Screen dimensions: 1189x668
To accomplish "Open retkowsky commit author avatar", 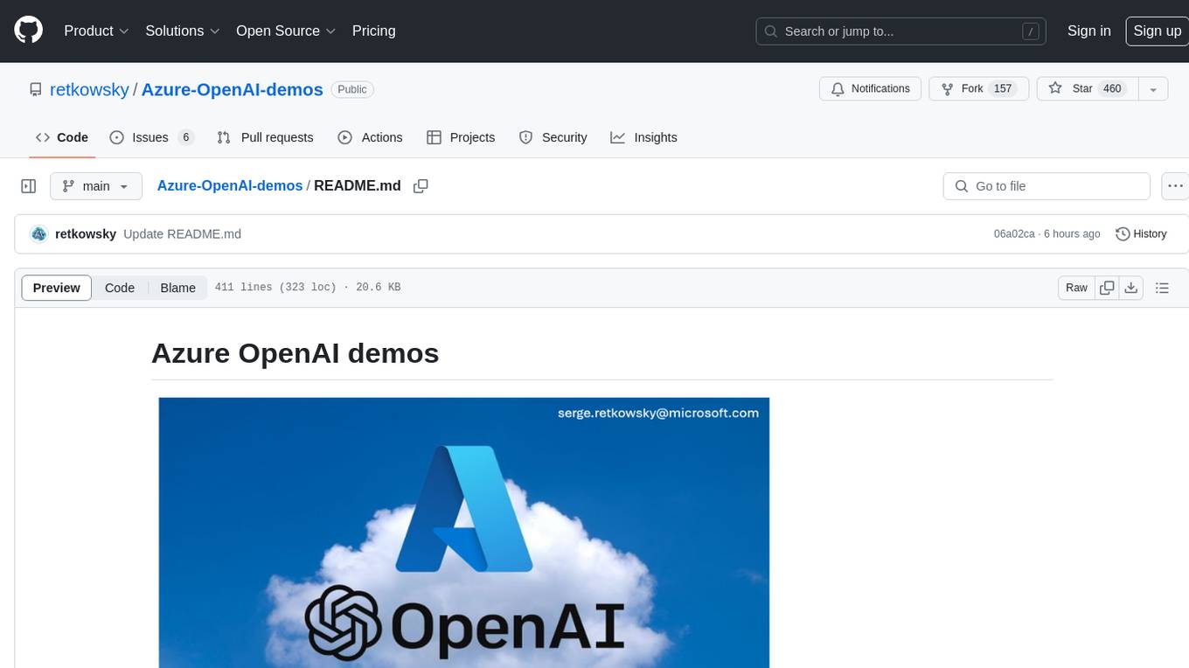I will (38, 234).
